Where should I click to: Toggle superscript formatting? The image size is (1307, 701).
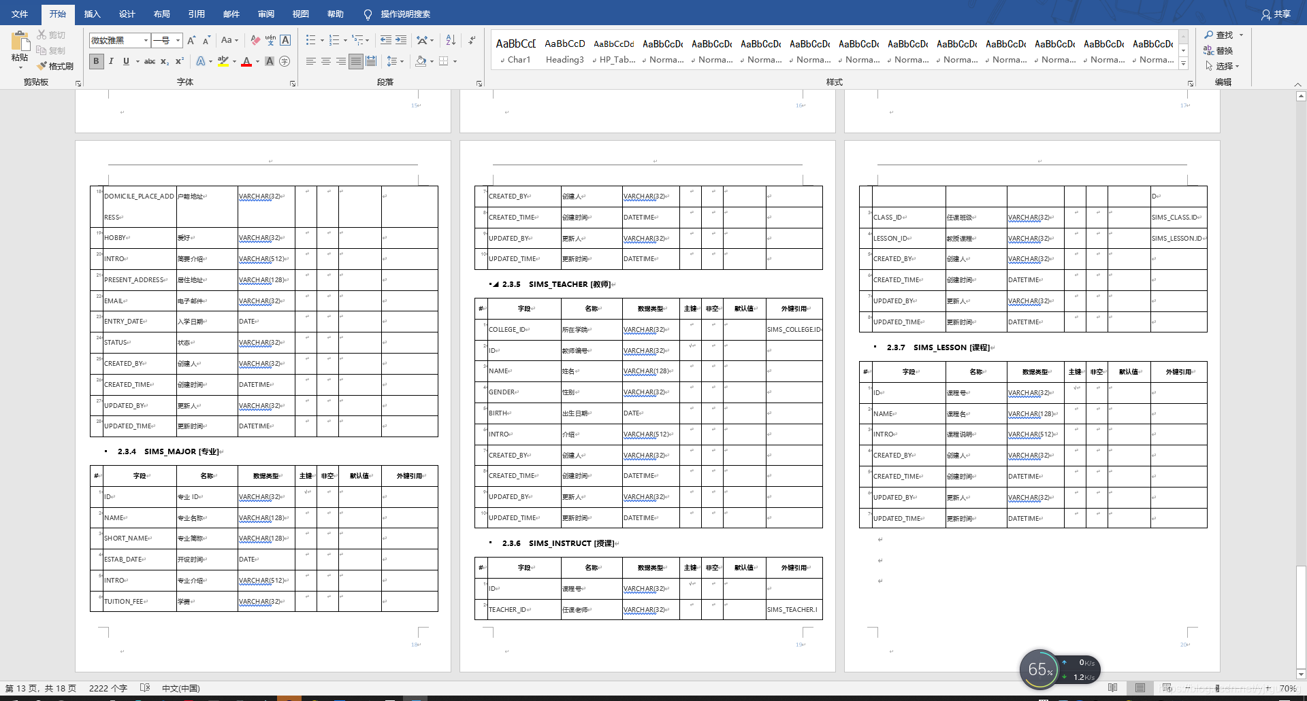pyautogui.click(x=180, y=61)
